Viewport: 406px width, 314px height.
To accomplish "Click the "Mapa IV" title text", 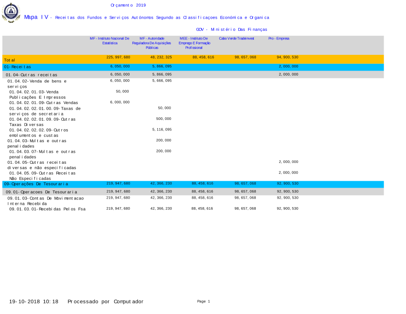I will coord(36,17).
